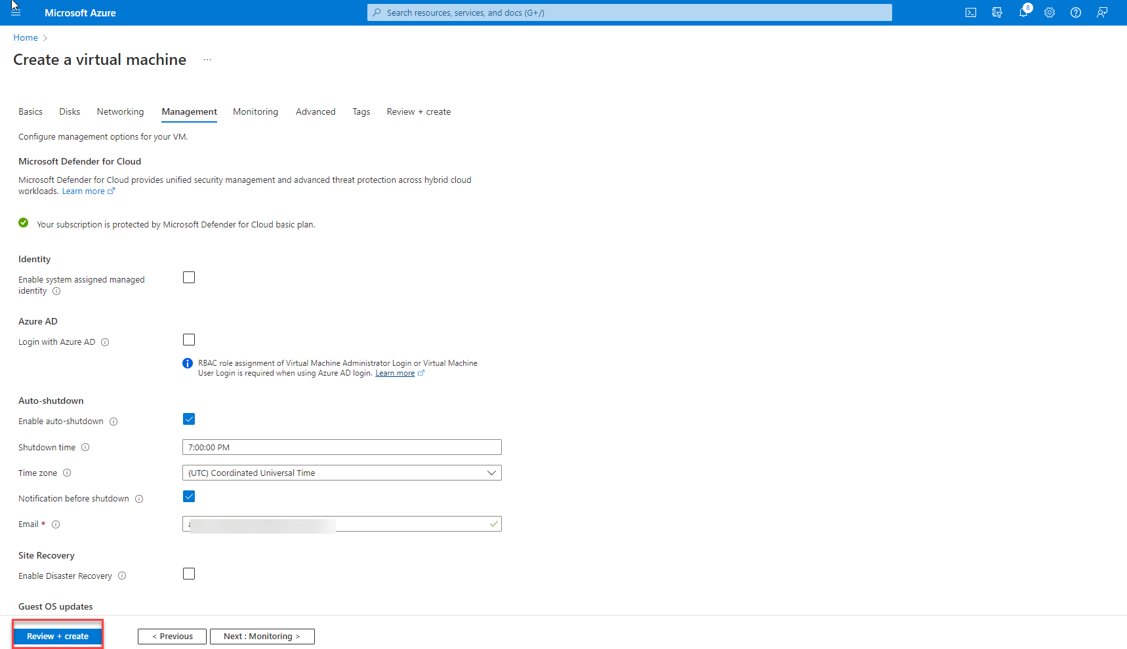Enable system assigned managed identity checkbox

[x=189, y=277]
